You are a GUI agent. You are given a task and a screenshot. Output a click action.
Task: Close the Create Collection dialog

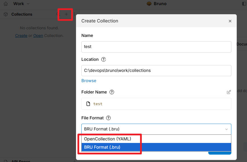pyautogui.click(x=230, y=21)
